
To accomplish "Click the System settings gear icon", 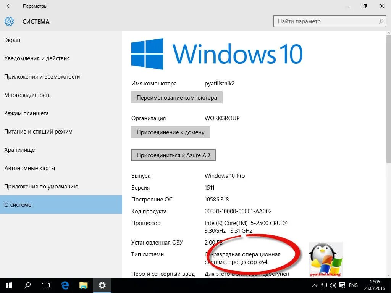I will tap(9, 21).
